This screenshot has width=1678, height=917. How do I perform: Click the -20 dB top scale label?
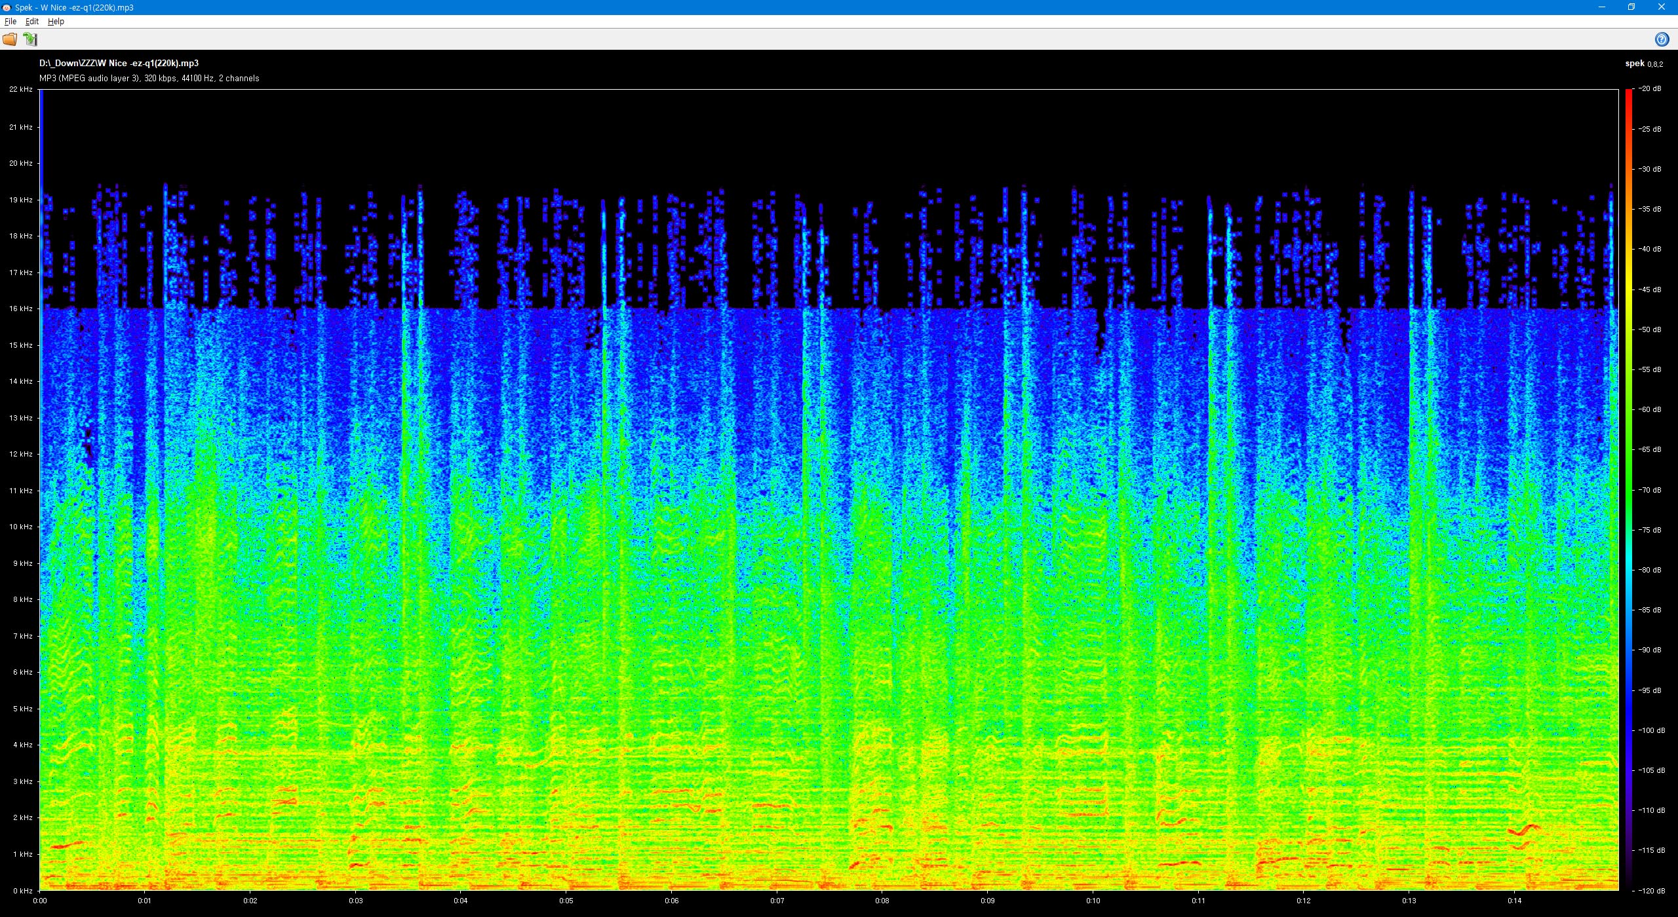pos(1650,89)
